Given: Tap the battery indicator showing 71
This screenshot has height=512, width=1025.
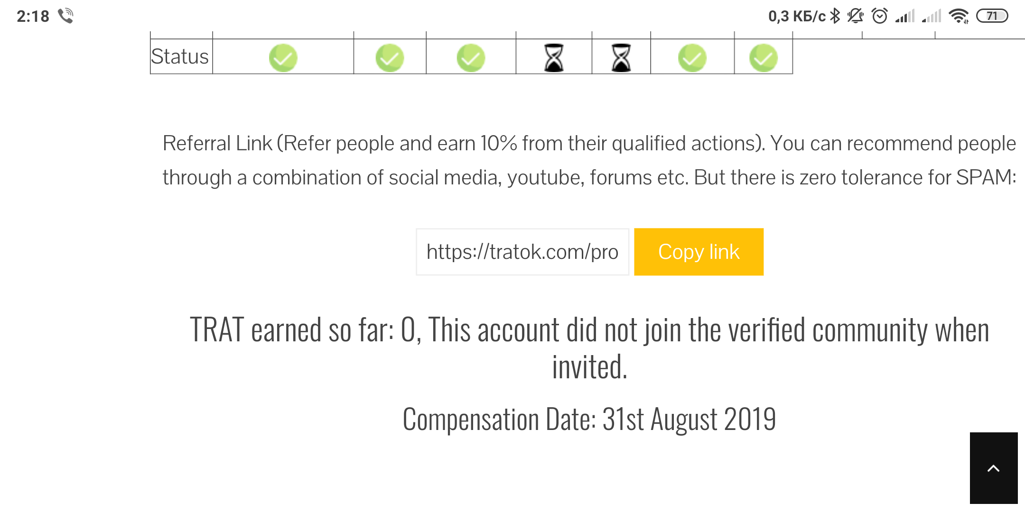Looking at the screenshot, I should [x=992, y=16].
